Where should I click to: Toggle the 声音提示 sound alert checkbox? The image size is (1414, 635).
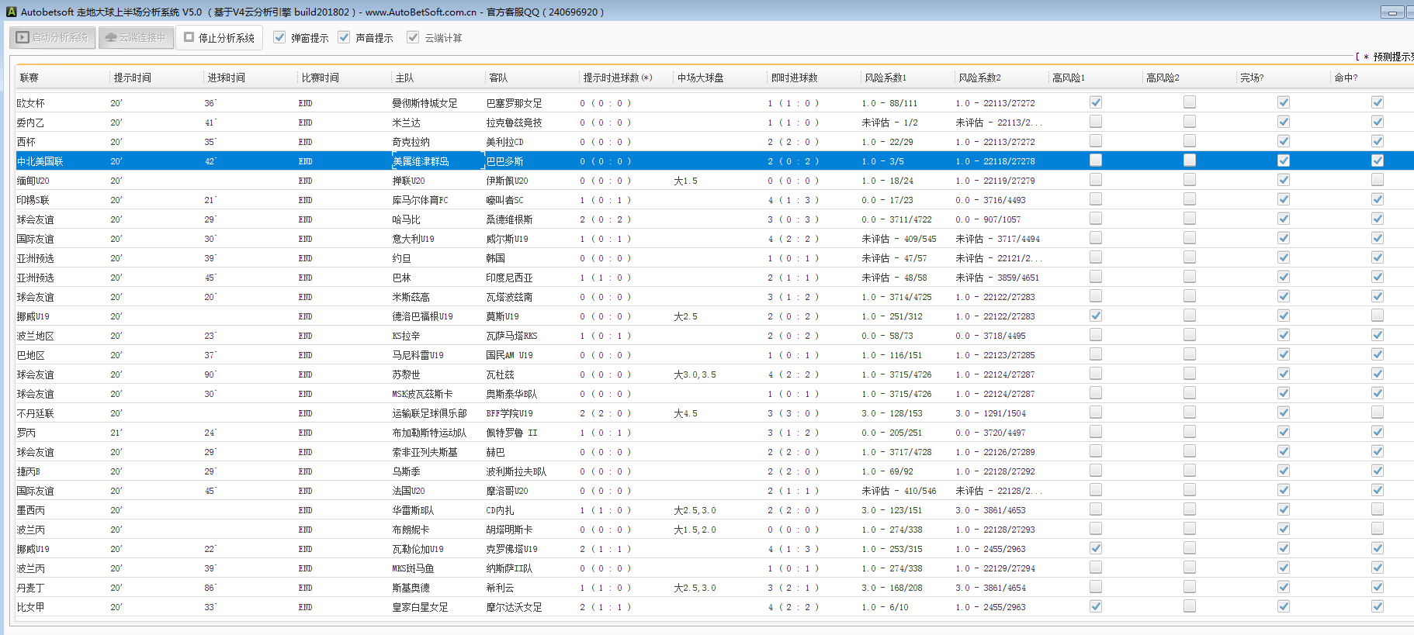pos(345,37)
